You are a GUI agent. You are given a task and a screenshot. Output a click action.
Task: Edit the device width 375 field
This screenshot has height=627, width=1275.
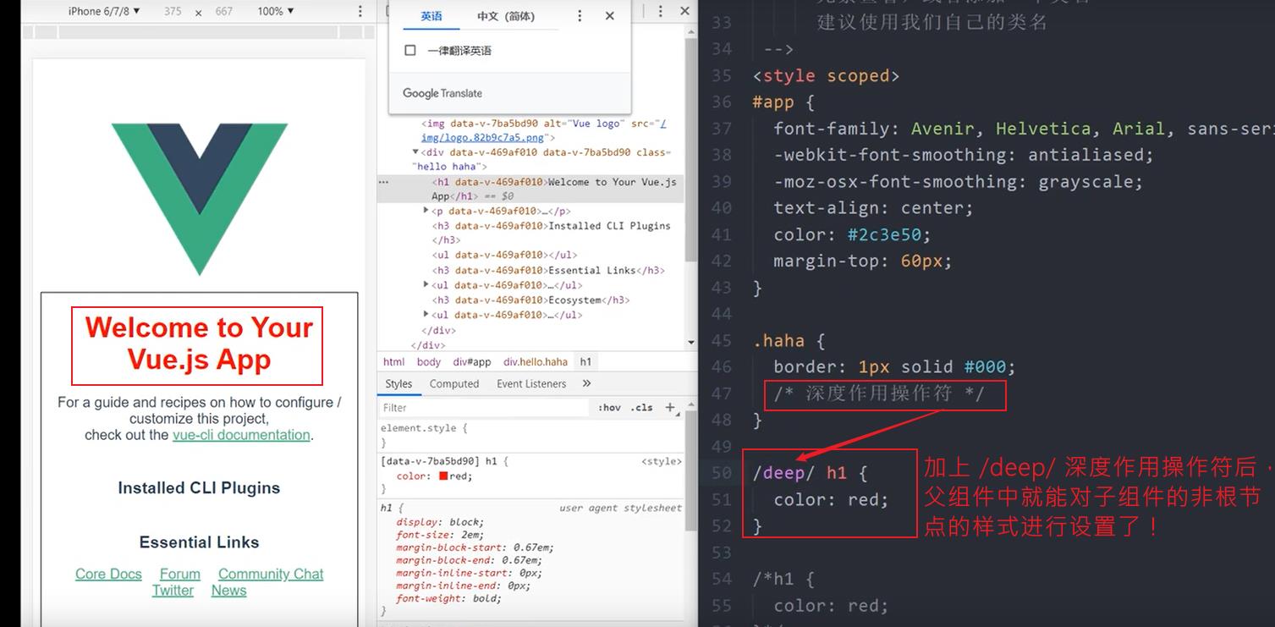(173, 12)
